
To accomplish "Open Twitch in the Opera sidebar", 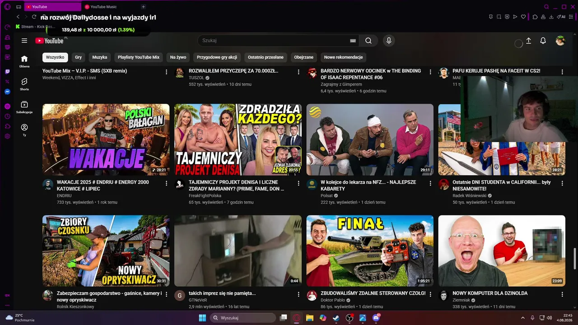I will click(x=7, y=72).
